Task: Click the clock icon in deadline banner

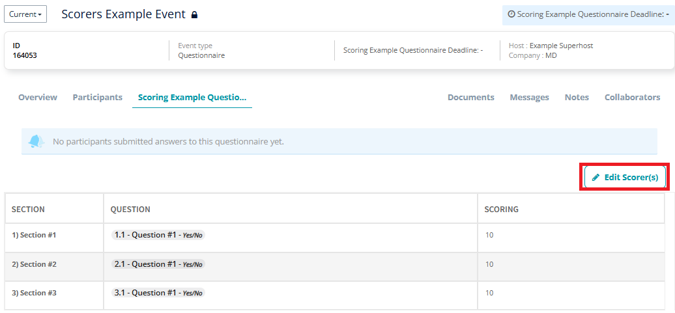Action: tap(511, 14)
